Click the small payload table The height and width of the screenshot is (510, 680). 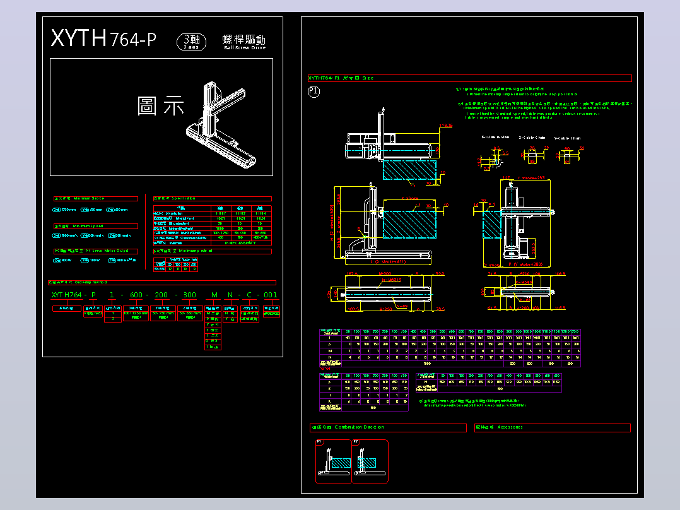pyautogui.click(x=175, y=264)
